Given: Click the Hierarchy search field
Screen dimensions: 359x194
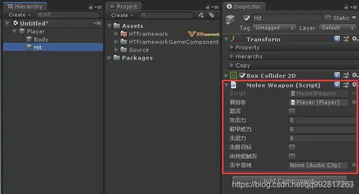Looking at the screenshot, I should point(68,14).
